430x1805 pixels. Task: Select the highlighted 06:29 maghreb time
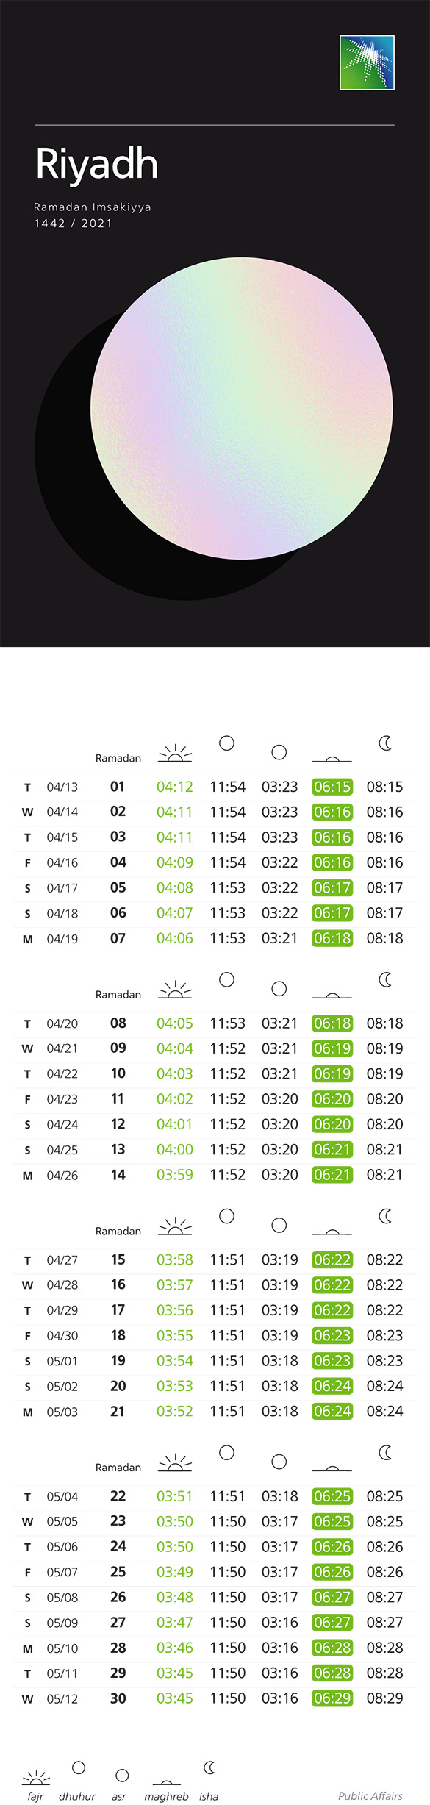tap(332, 1698)
